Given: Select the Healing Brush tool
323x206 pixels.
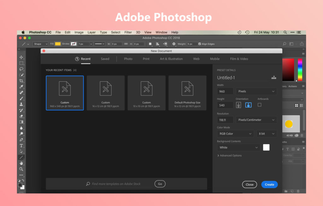Looking at the screenshot, I should [x=21, y=93].
